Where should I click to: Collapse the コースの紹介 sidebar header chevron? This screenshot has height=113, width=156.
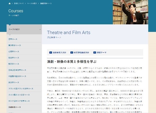point(40,29)
